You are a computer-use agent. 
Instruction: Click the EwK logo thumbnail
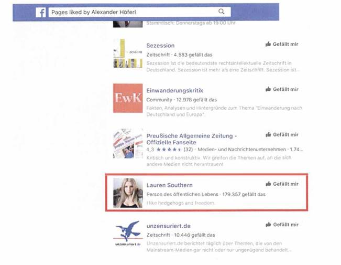coord(128,98)
